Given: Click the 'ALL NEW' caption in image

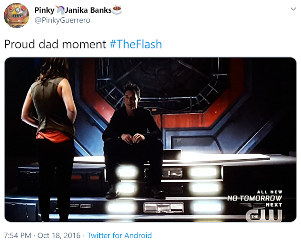Looking at the screenshot, I should pos(269,192).
